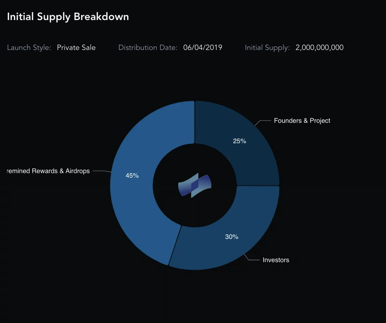Click the 30% percentage text
Screen dimensions: 386x323
[x=232, y=237]
